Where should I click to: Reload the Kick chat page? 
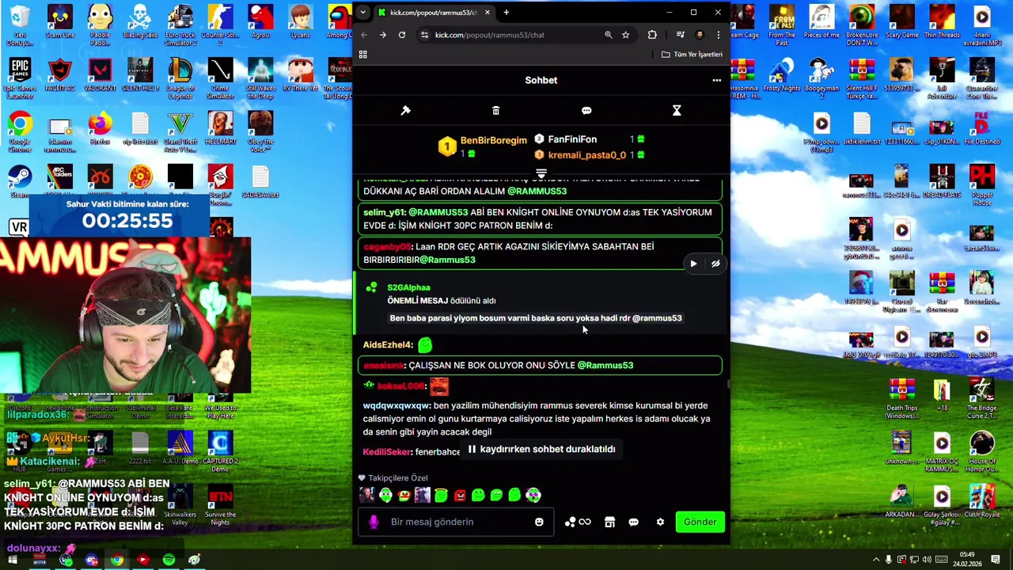pos(402,35)
